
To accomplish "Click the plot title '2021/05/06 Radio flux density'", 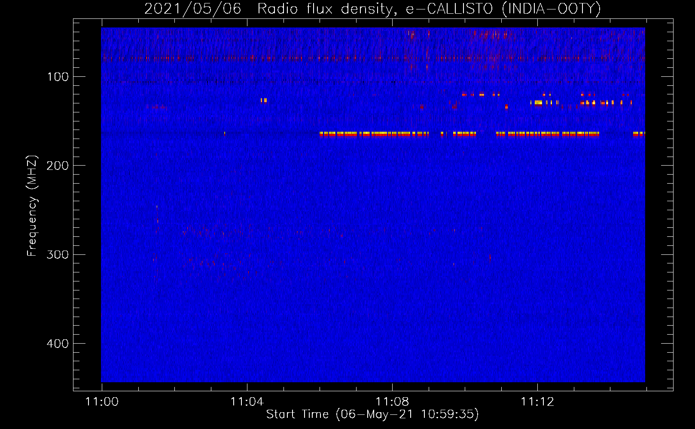I will click(372, 9).
